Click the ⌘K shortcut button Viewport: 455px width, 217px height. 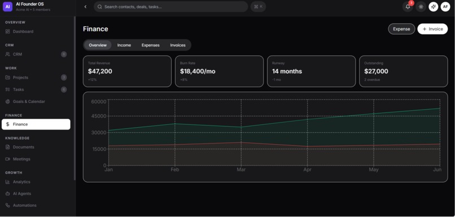coord(258,7)
